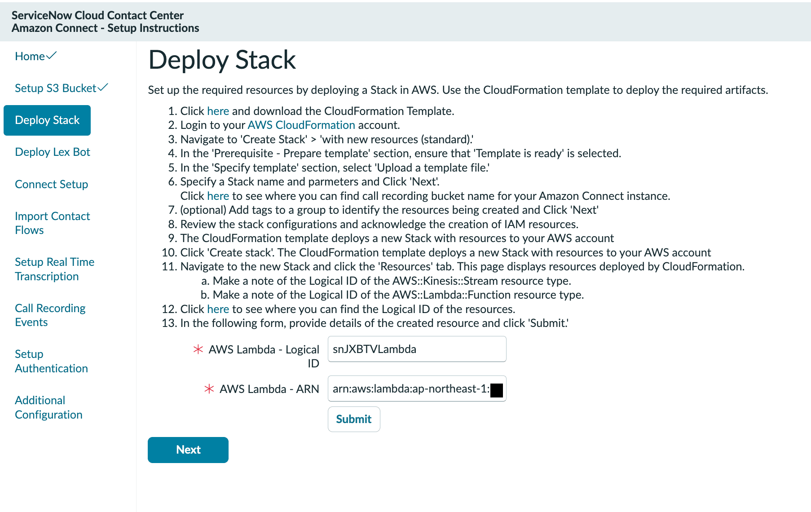Screen dimensions: 811x512
Task: Click the 'AWS Lambda - Logical ID' label
Action: point(264,356)
